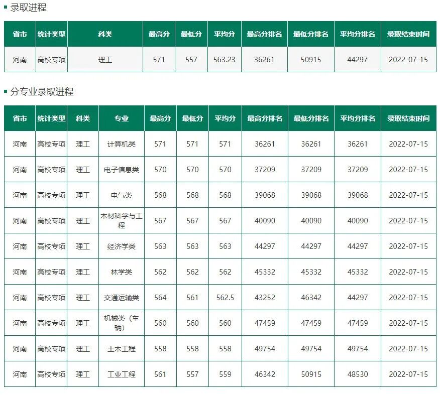This screenshot has height=395, width=440.
Task: Click 平均分 568 in 电气类 row
Action: (225, 195)
